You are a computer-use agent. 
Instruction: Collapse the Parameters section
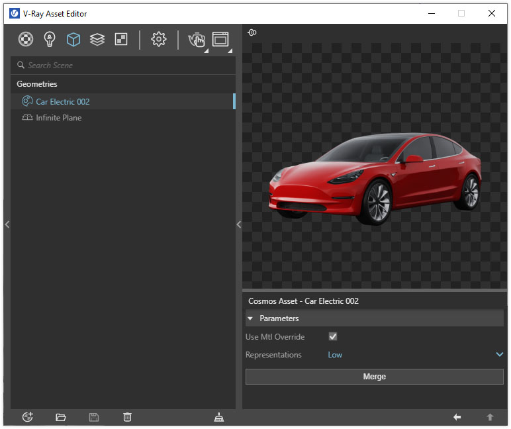click(250, 318)
